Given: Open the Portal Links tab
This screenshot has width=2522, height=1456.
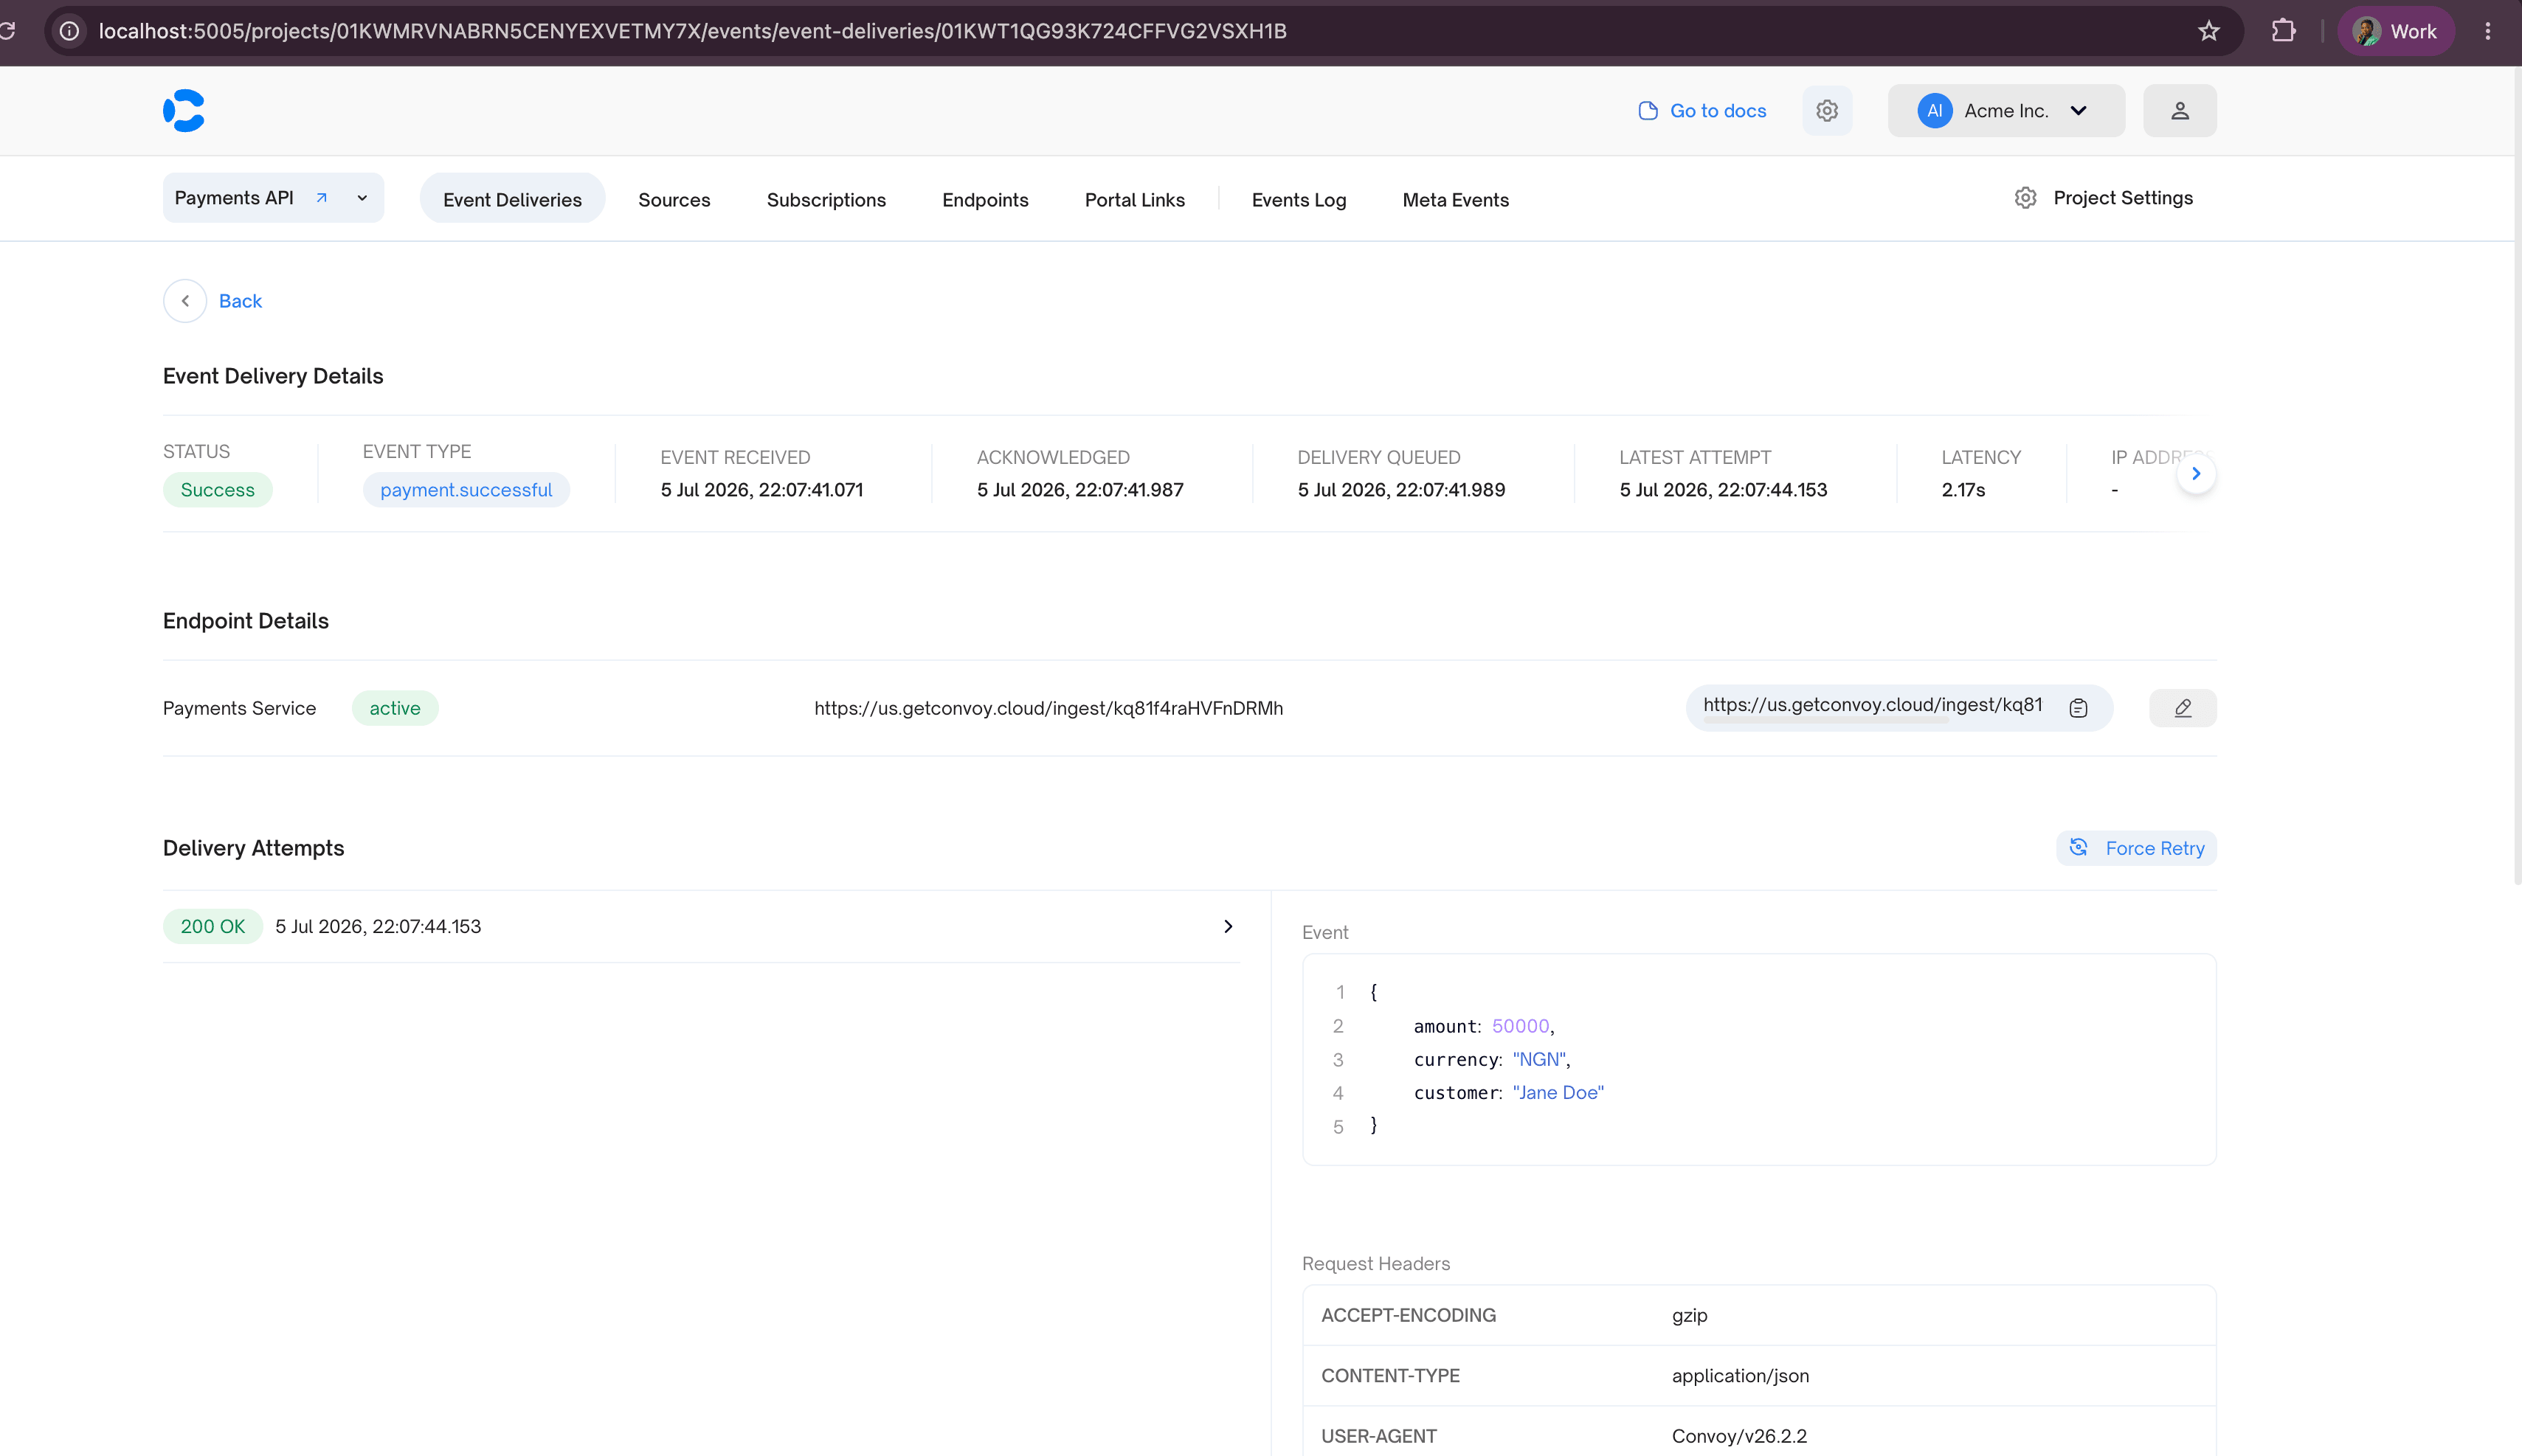Looking at the screenshot, I should 1134,199.
